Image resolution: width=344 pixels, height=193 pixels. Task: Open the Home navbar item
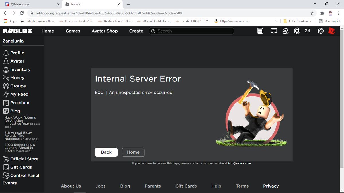pos(48,31)
